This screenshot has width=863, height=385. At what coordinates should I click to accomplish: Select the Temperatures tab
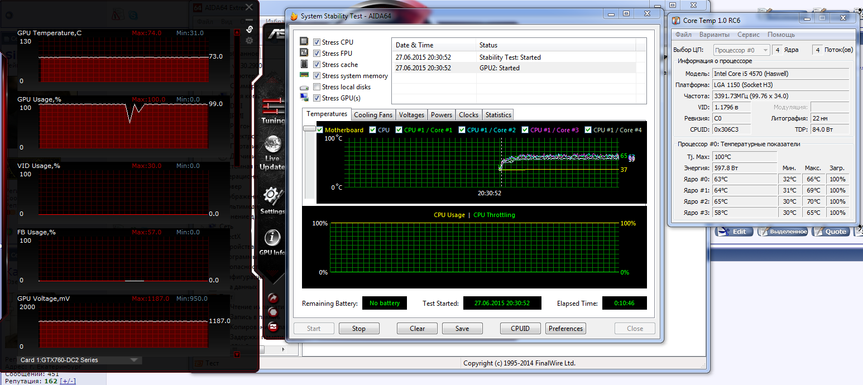tap(327, 114)
